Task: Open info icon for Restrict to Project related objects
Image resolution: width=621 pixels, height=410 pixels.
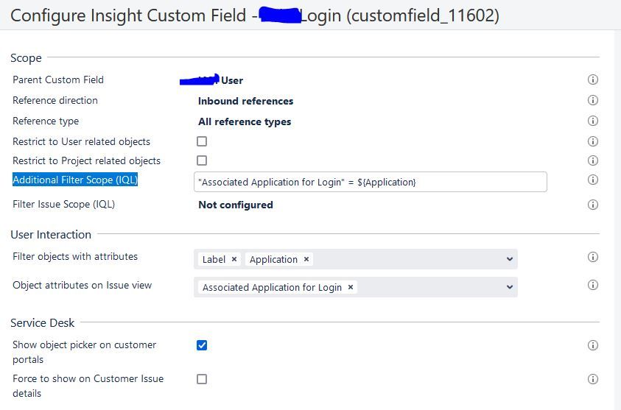Action: [x=592, y=160]
